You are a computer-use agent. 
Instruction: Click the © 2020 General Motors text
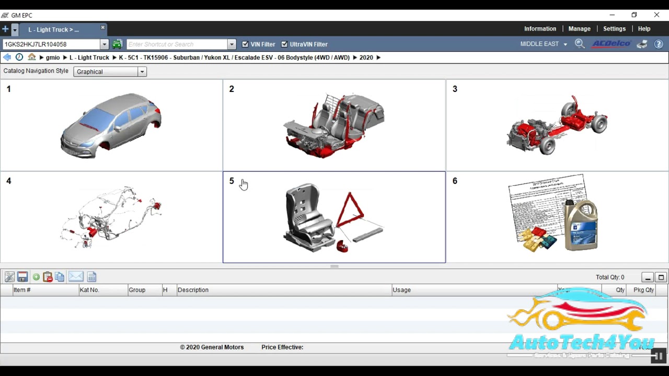pyautogui.click(x=212, y=347)
